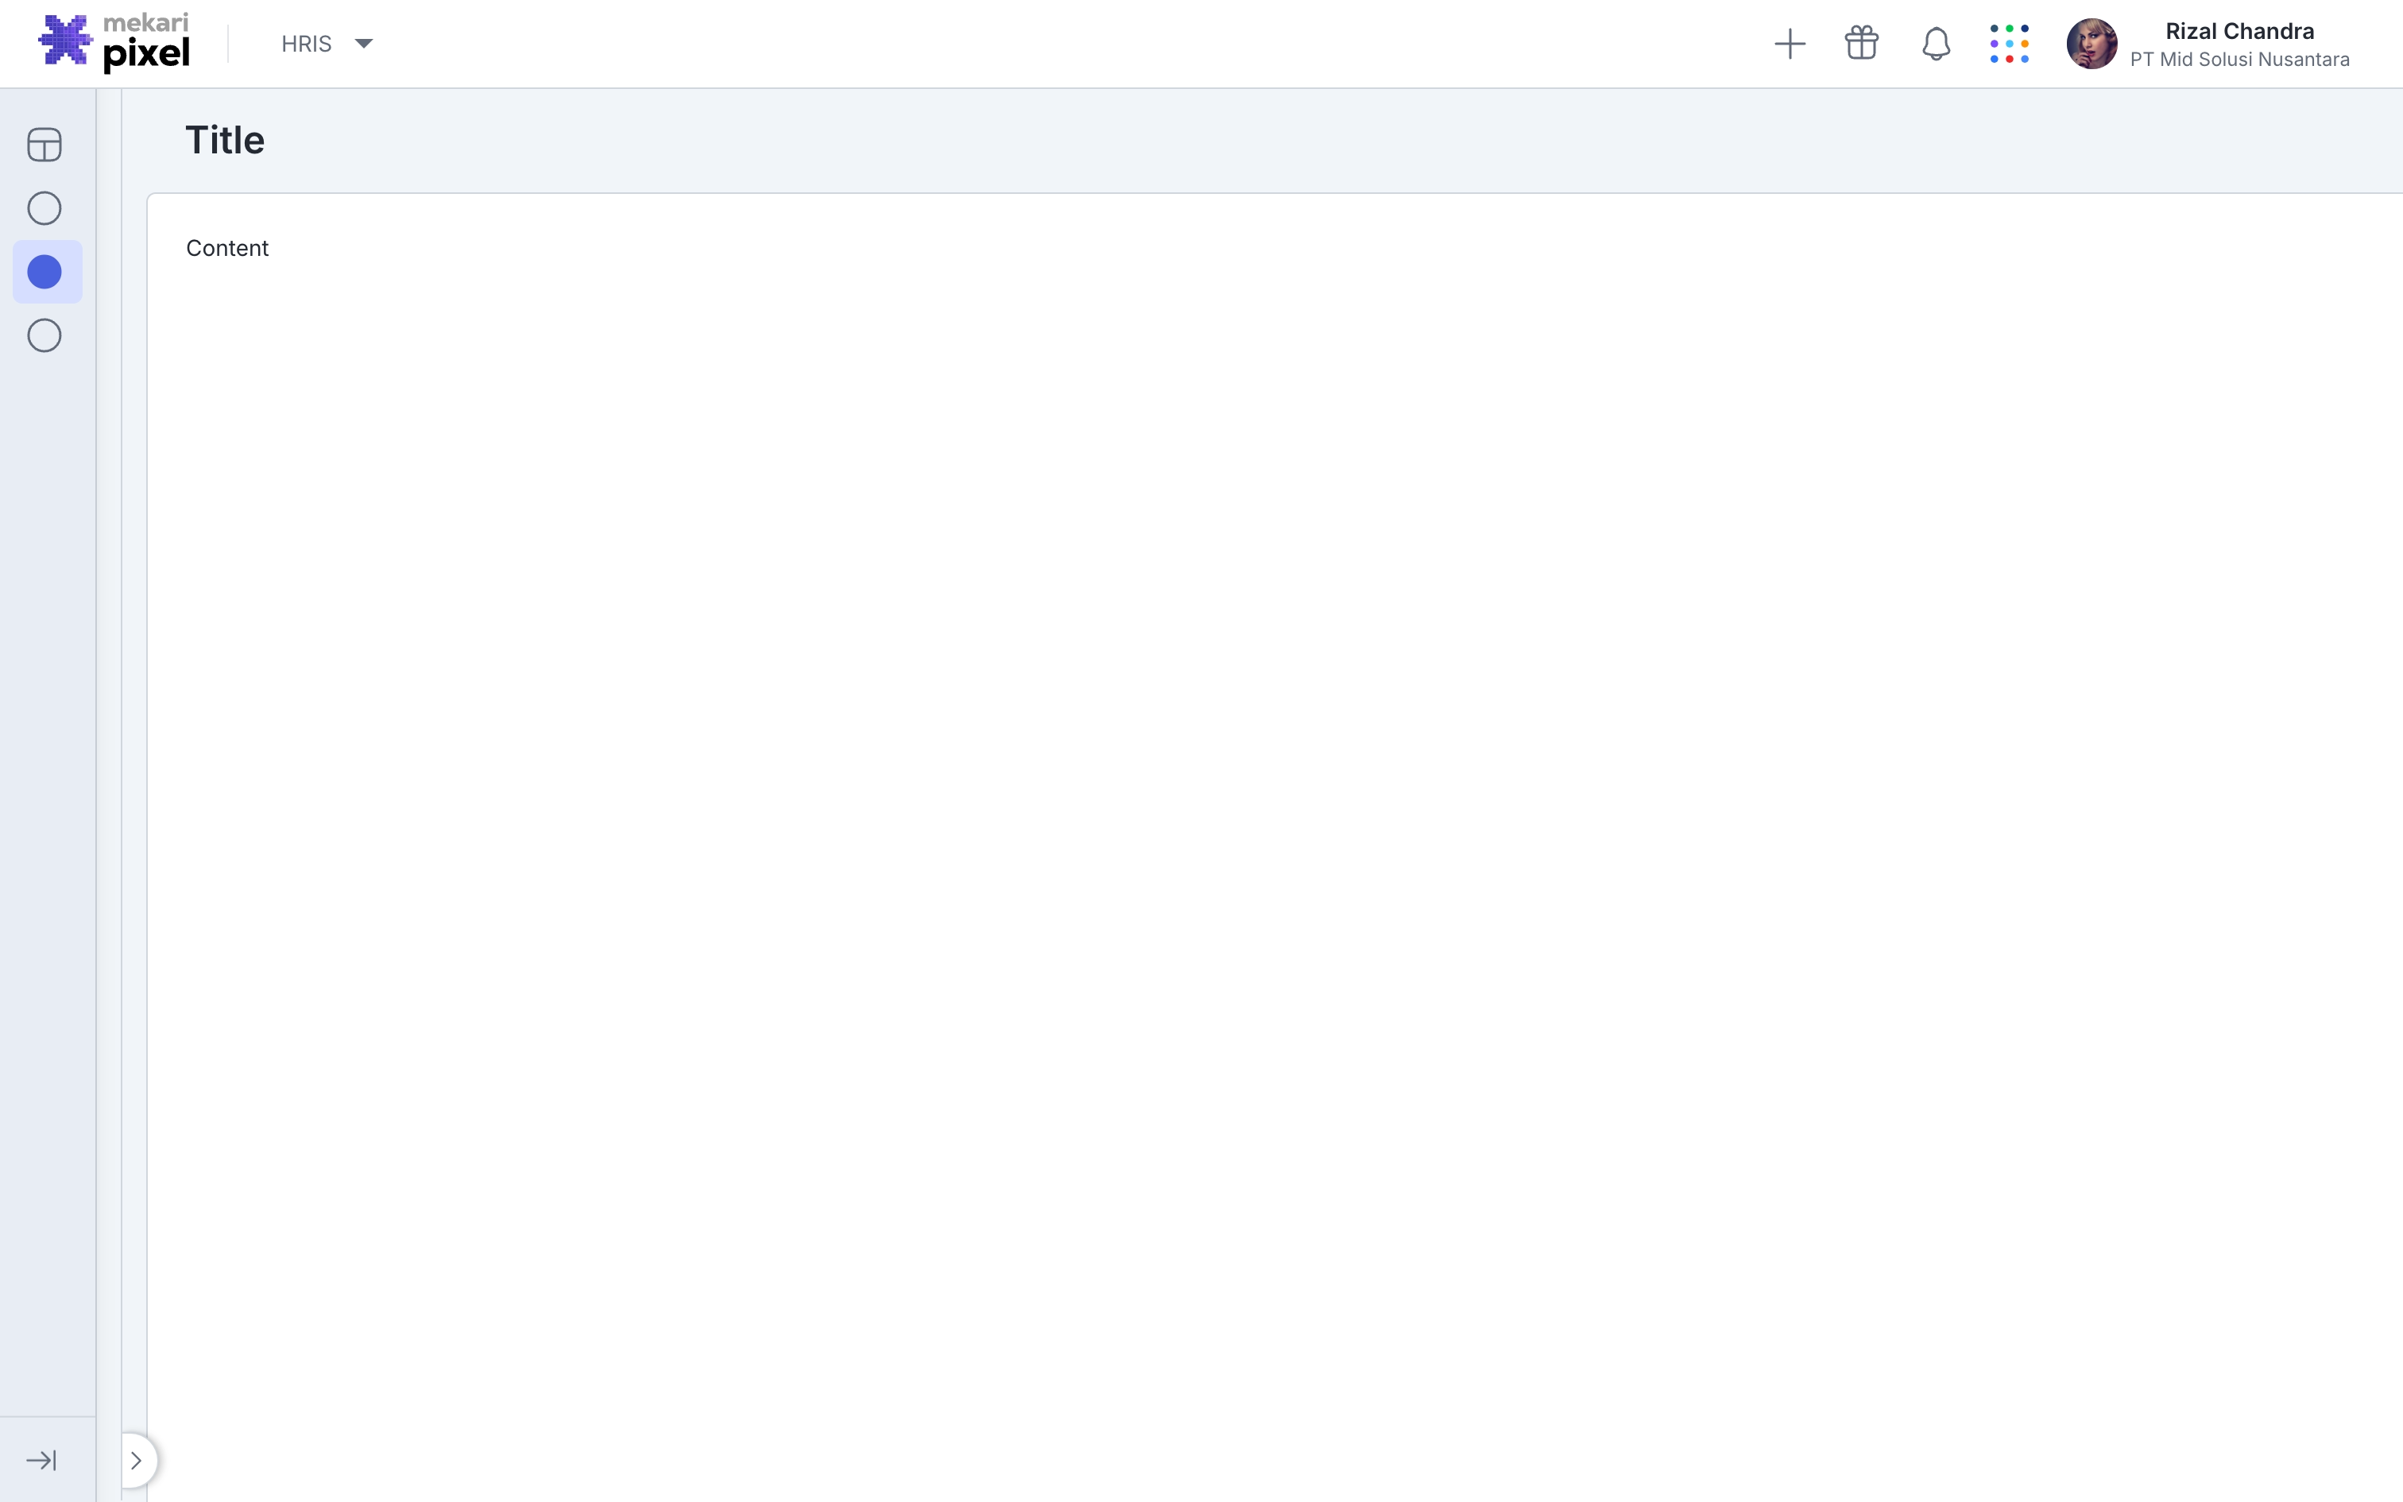This screenshot has width=2403, height=1502.
Task: Open the notifications bell
Action: tap(1935, 44)
